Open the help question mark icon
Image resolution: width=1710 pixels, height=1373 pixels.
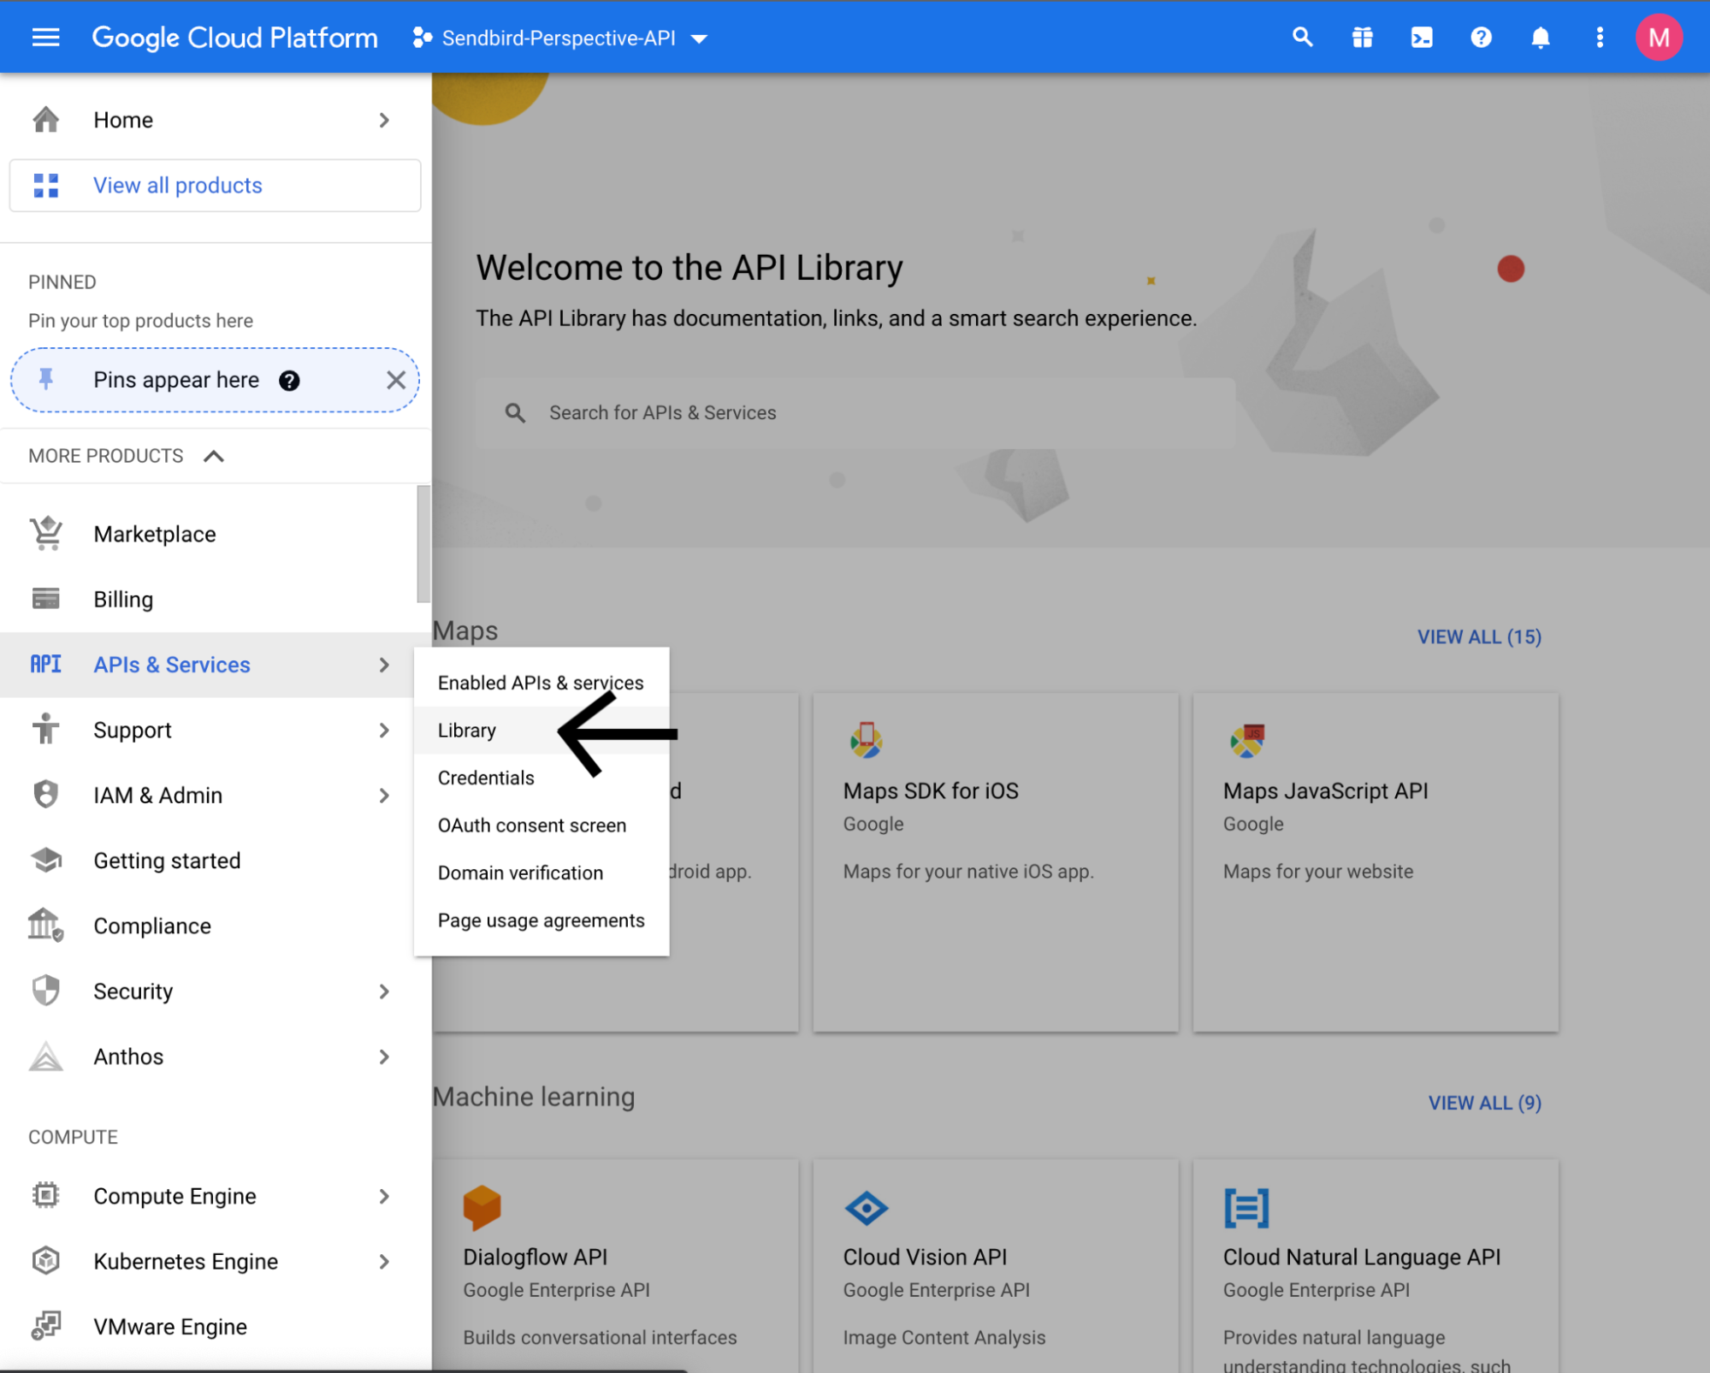pyautogui.click(x=1481, y=38)
